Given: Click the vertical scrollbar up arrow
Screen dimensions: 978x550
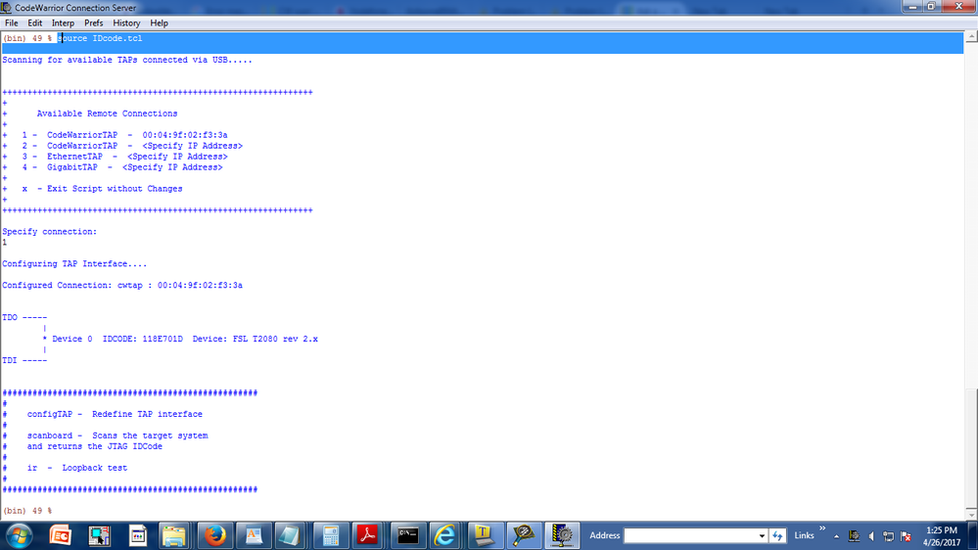Looking at the screenshot, I should [971, 37].
